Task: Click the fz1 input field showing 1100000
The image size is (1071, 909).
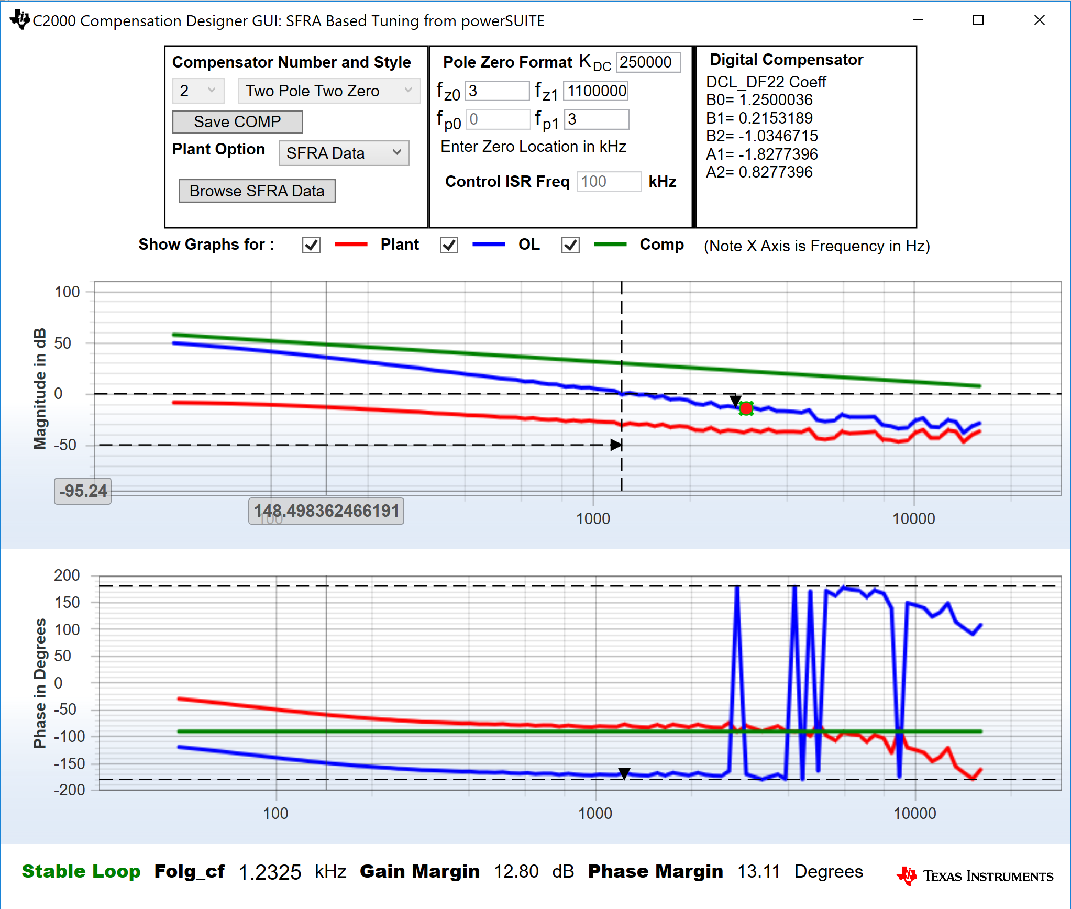Action: pos(596,91)
